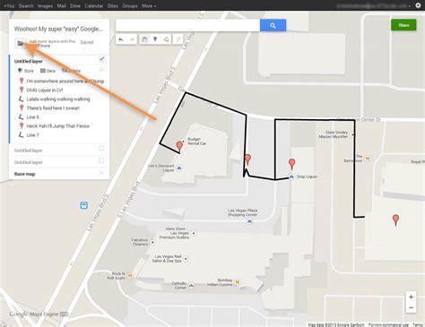Image resolution: width=425 pixels, height=327 pixels.
Task: Select the hand (select items) tool
Action: tap(144, 39)
